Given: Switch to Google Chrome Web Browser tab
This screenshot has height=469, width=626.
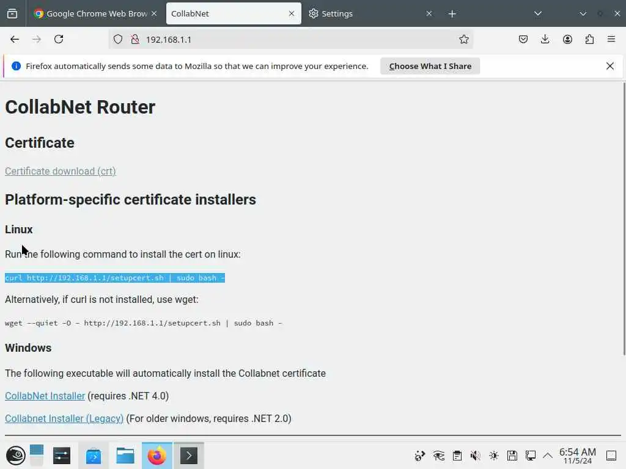Looking at the screenshot, I should tap(95, 13).
